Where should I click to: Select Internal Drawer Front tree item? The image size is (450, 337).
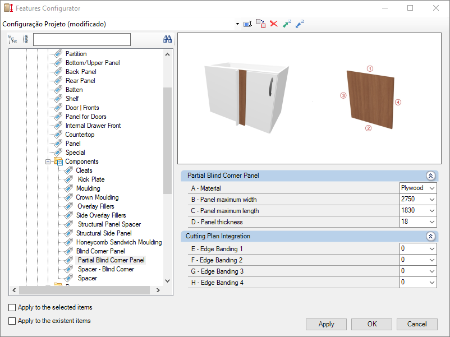tap(93, 126)
